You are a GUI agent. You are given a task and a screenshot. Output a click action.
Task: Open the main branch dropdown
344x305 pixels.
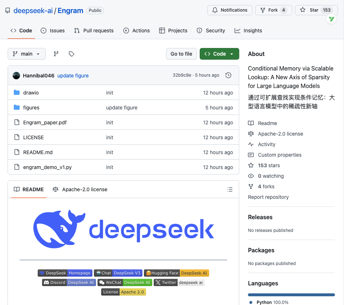click(x=26, y=53)
